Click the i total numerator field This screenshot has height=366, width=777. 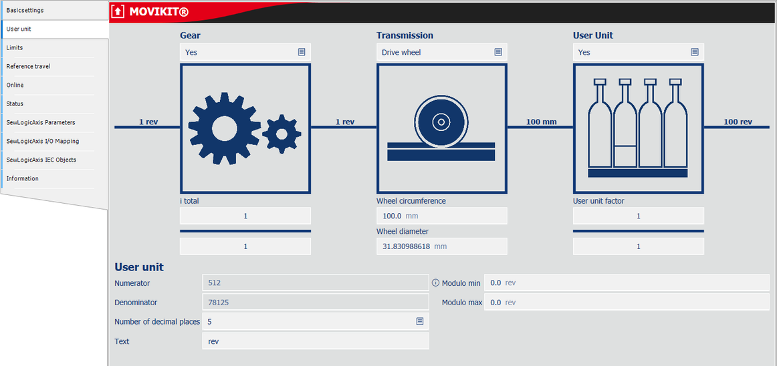coord(245,216)
